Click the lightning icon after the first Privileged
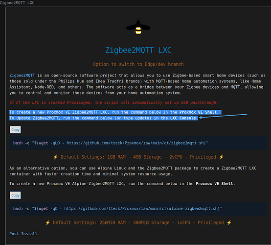The width and height of the screenshot is (271, 245). click(221, 157)
